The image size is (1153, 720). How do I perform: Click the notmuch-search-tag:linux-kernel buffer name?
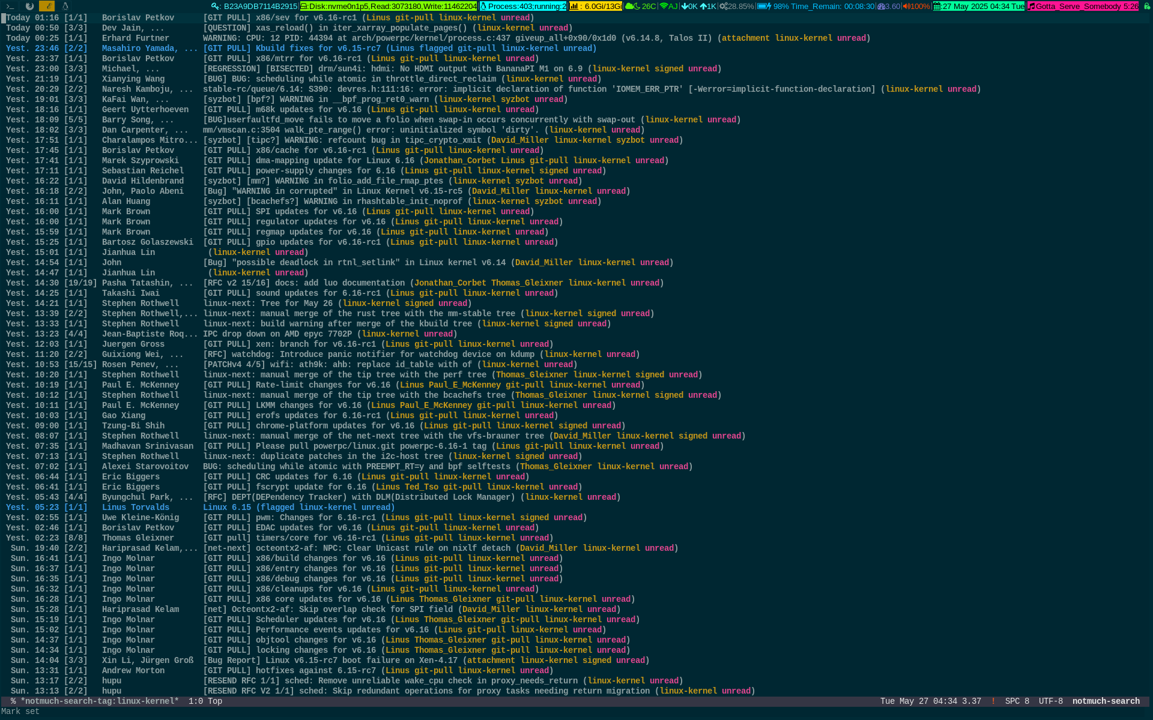pyautogui.click(x=100, y=701)
